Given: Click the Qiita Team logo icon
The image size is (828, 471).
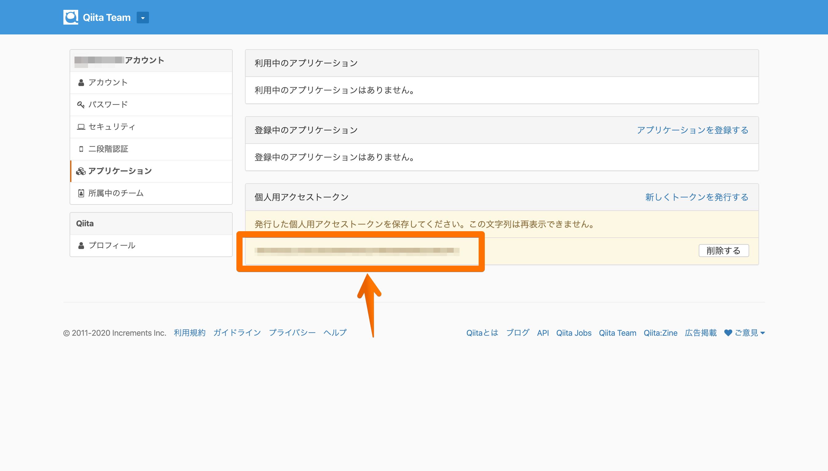Looking at the screenshot, I should pos(70,17).
